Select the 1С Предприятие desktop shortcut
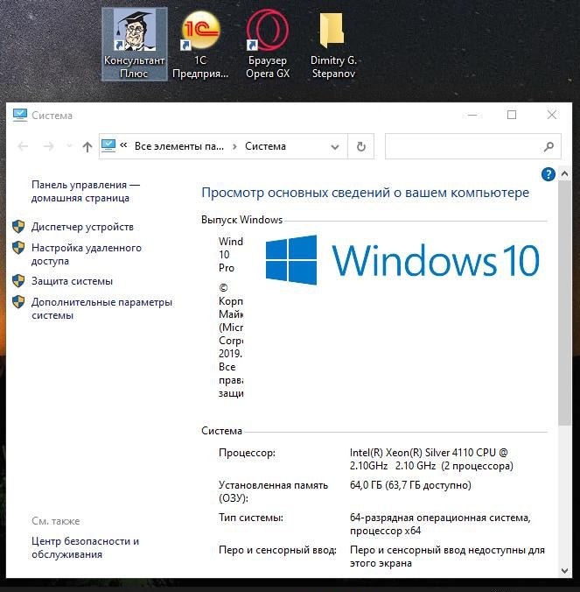The height and width of the screenshot is (592, 580). (x=200, y=44)
